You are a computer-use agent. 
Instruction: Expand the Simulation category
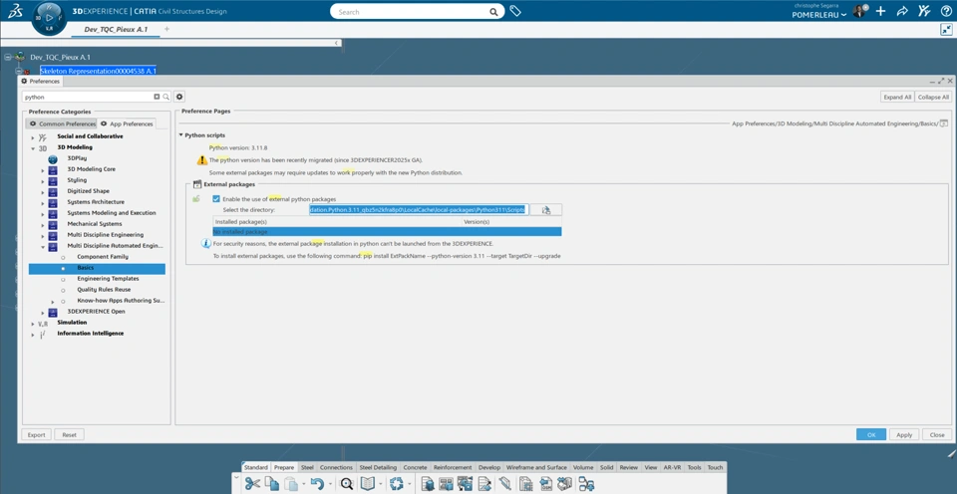pyautogui.click(x=32, y=323)
